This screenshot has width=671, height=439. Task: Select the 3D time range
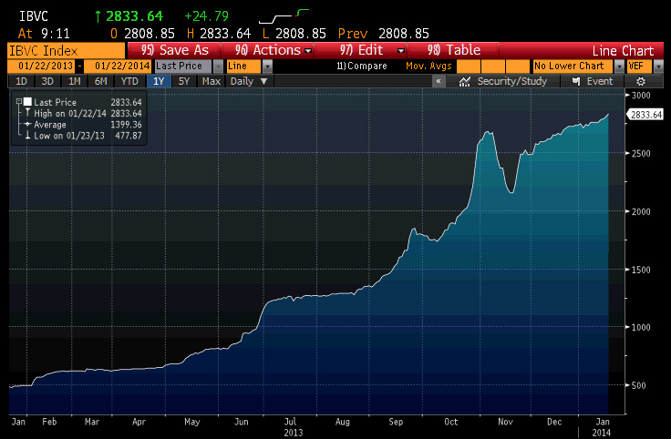(47, 81)
